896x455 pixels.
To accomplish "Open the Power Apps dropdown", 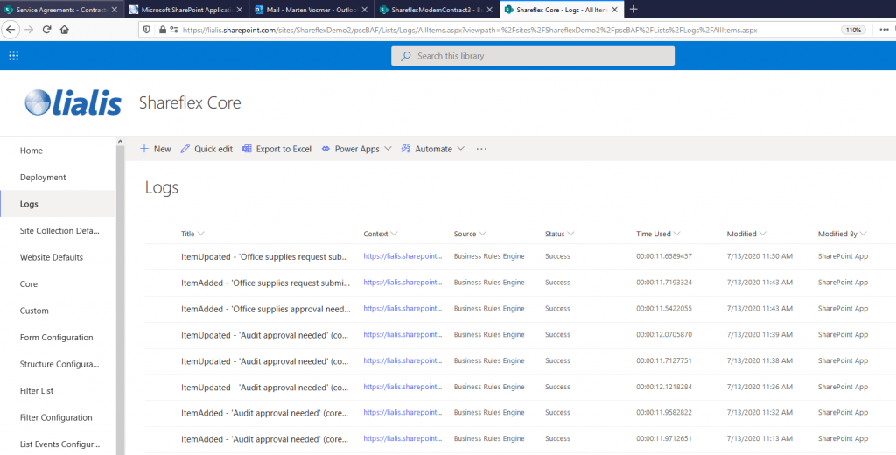I will point(357,149).
